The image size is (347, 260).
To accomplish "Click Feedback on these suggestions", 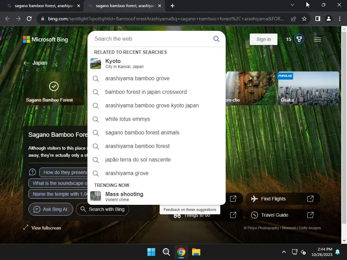I will coord(190,210).
